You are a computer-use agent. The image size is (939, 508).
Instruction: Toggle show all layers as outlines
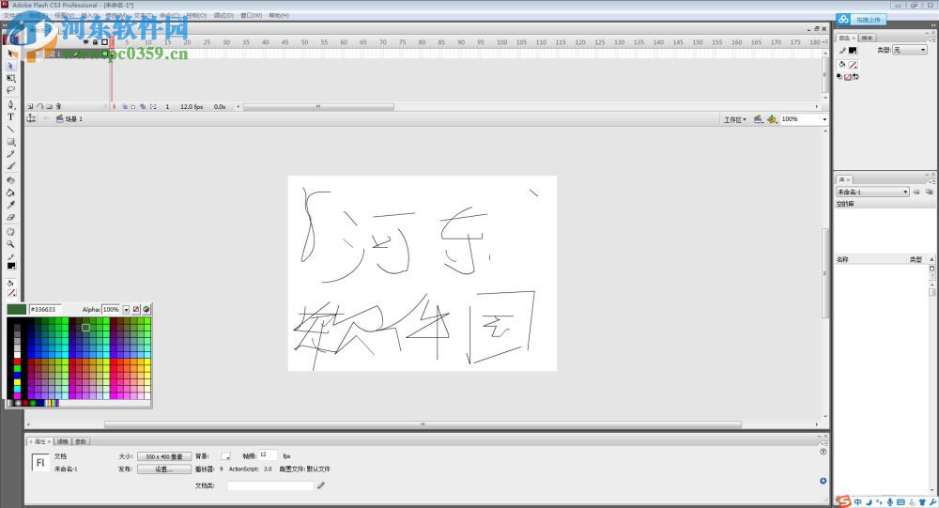click(105, 42)
